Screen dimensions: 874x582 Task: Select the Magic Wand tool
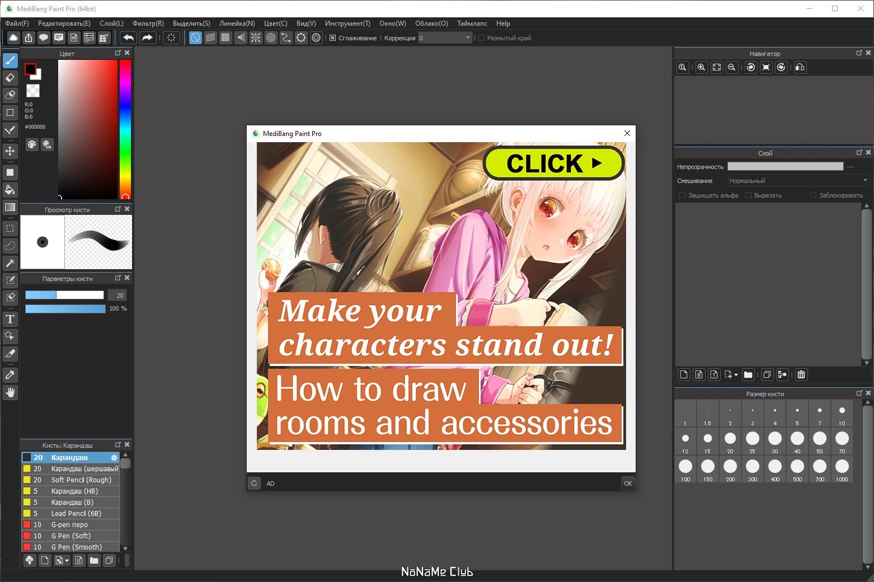10,262
